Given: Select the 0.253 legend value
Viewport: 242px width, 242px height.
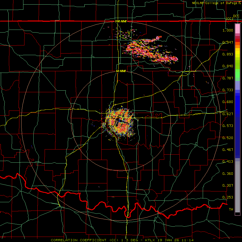Looking at the screenshot, I should (x=228, y=197).
